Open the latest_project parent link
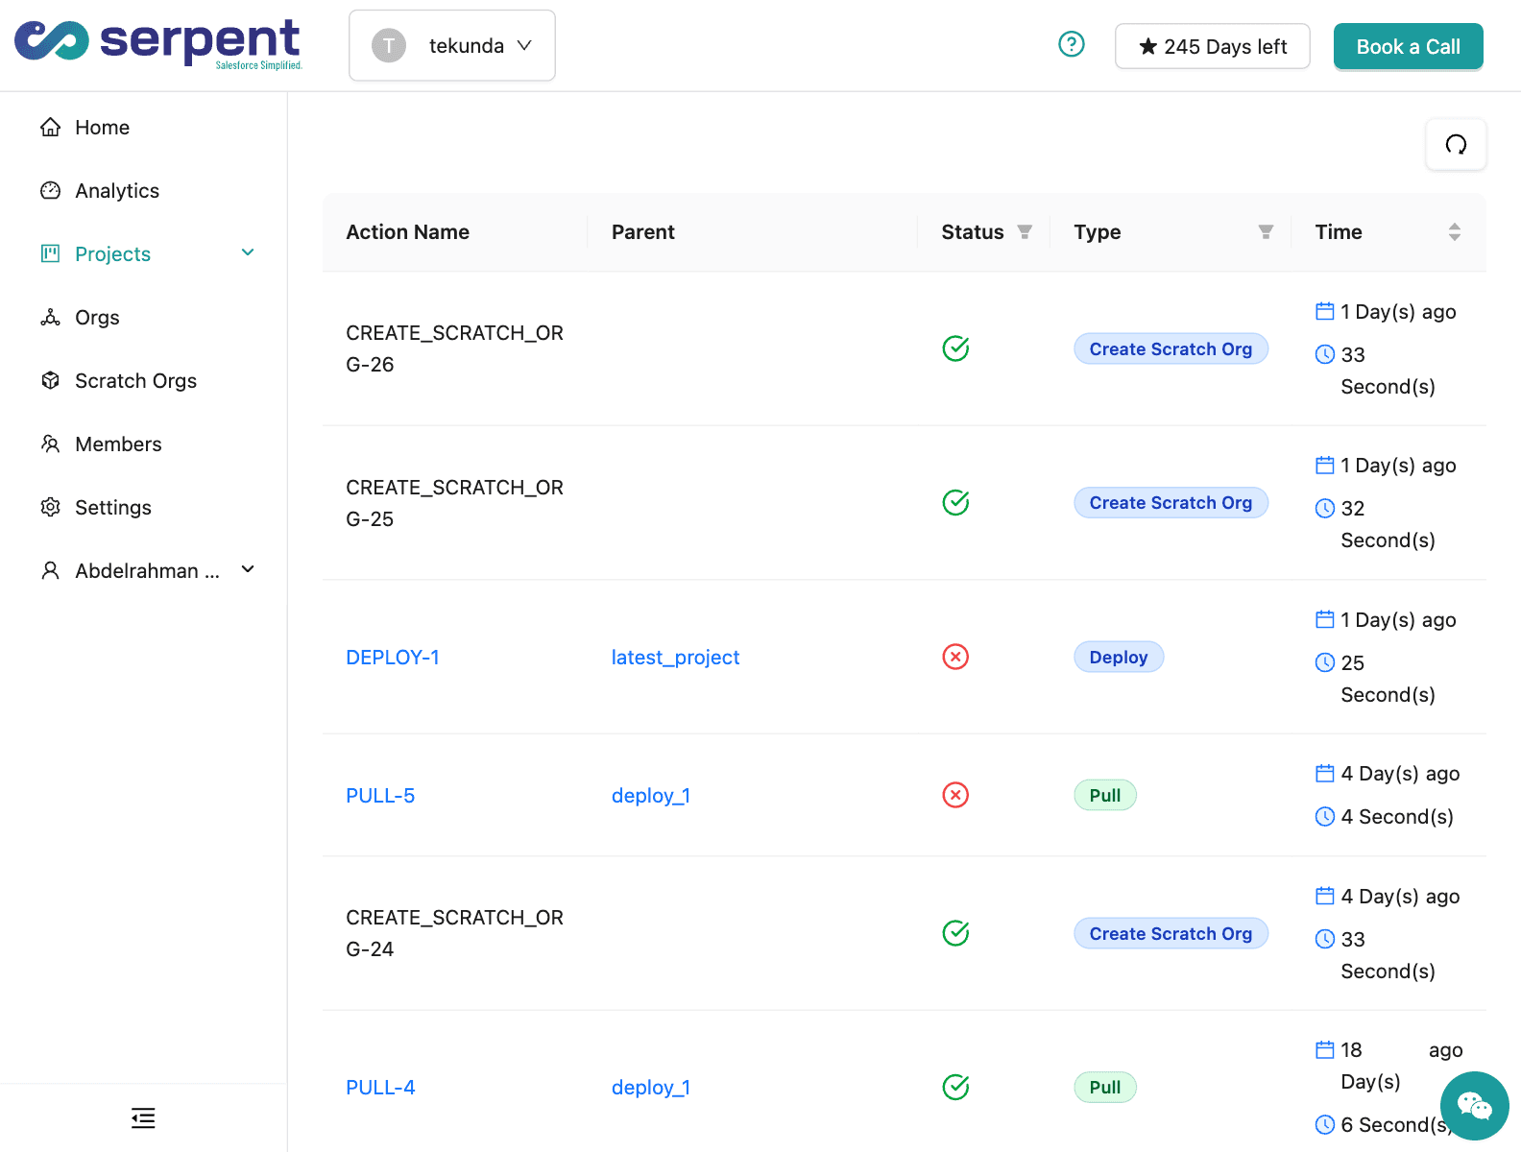Screen dimensions: 1521x1152 (675, 658)
